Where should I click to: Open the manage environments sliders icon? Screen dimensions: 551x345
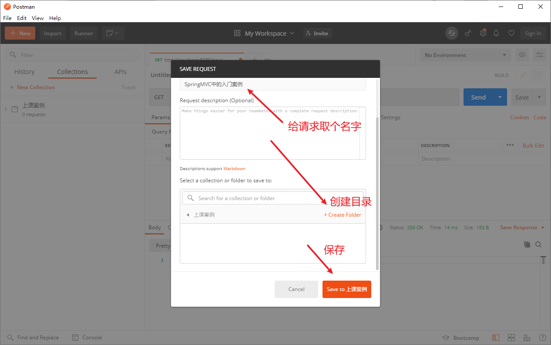tap(540, 55)
